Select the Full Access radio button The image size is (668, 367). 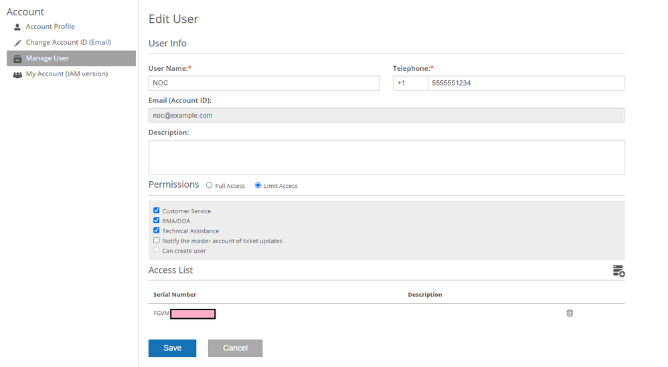(x=210, y=185)
